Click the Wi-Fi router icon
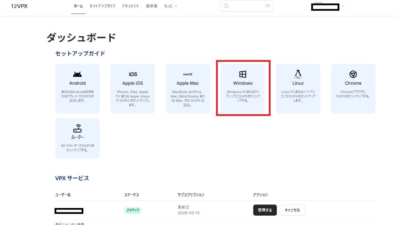This screenshot has height=225, width=397. pos(78,129)
